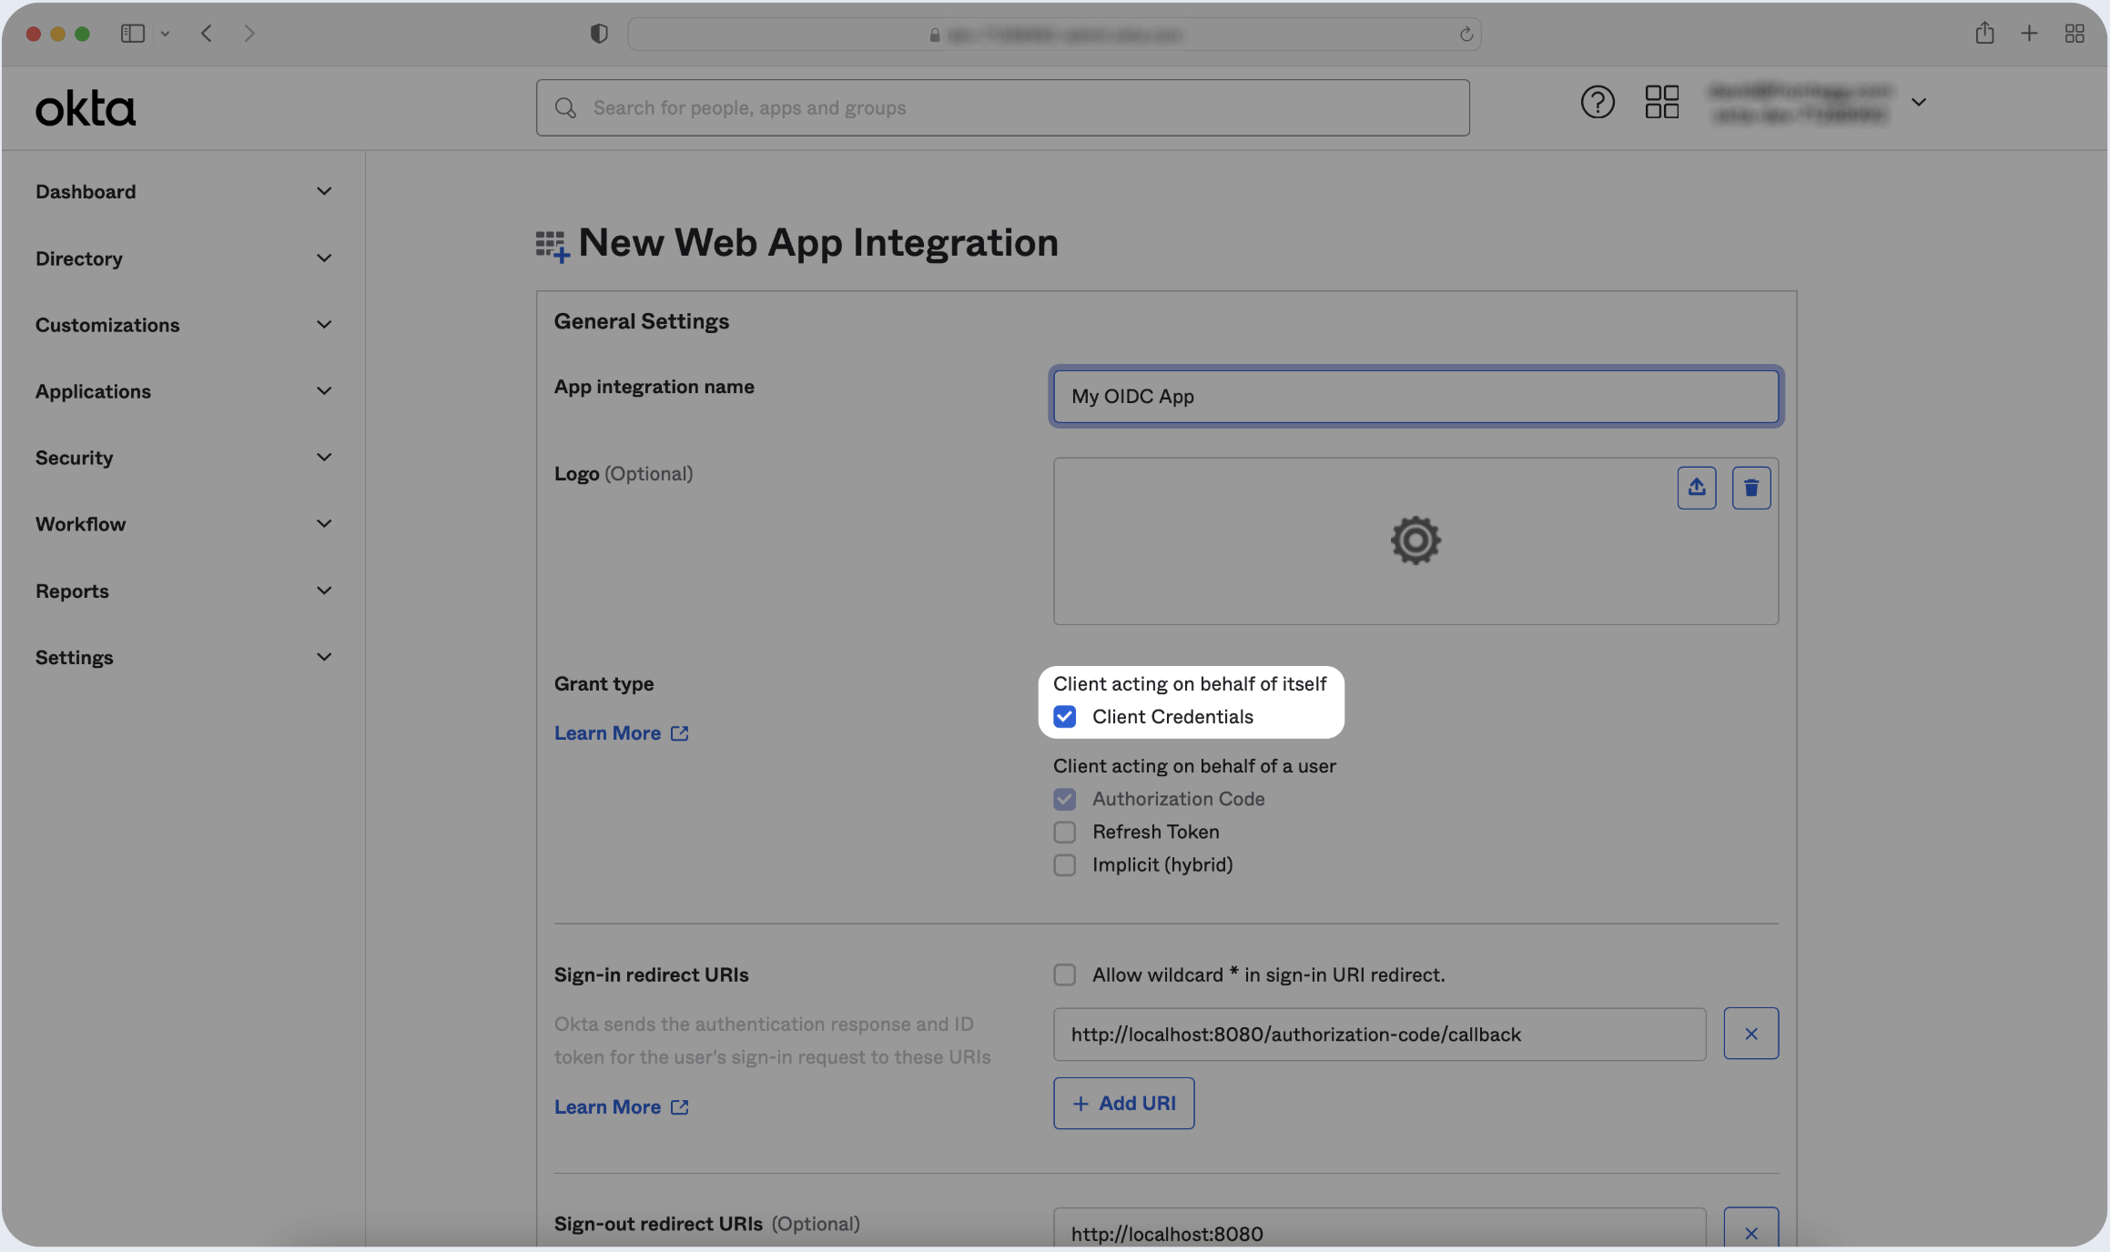
Task: Remove the authorization-code callback sign-in URI
Action: click(1750, 1034)
